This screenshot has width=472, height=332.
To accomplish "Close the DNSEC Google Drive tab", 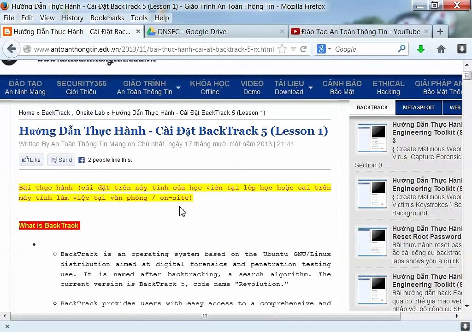I will pos(282,31).
